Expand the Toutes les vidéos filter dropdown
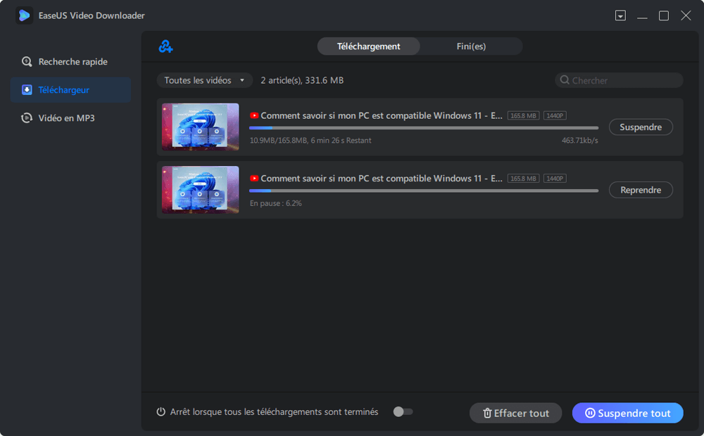704x436 pixels. tap(204, 80)
